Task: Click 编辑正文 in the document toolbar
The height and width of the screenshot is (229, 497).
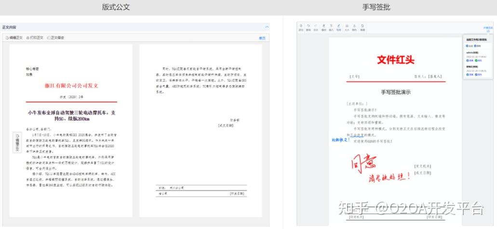Action: click(14, 38)
